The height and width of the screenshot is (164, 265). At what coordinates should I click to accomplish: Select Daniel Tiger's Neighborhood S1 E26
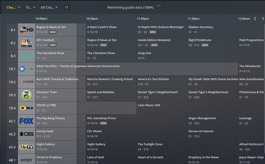click(213, 95)
